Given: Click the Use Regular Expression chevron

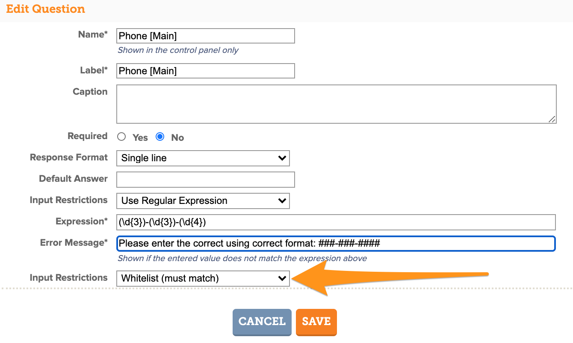Looking at the screenshot, I should 282,201.
